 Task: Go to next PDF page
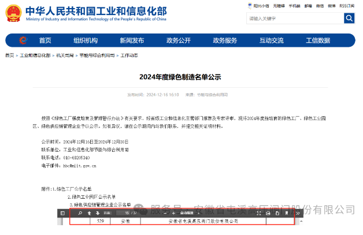98,213
